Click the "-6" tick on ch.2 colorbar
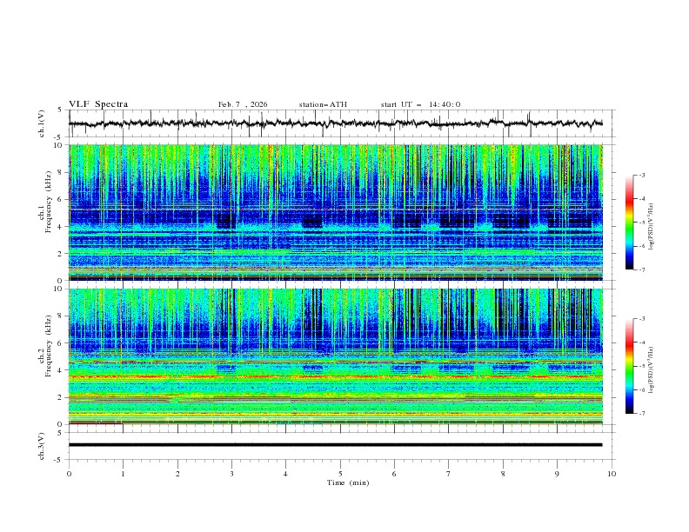Screen dimensions: 689x532 click(641, 389)
